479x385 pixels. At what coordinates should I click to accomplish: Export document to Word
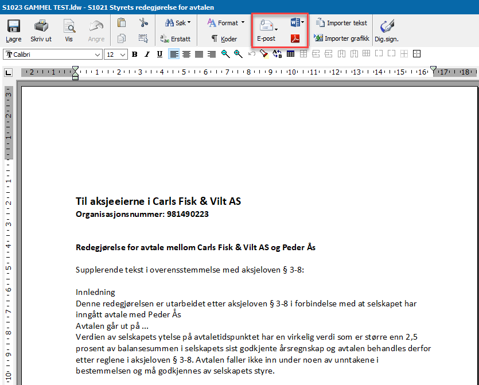coord(295,22)
